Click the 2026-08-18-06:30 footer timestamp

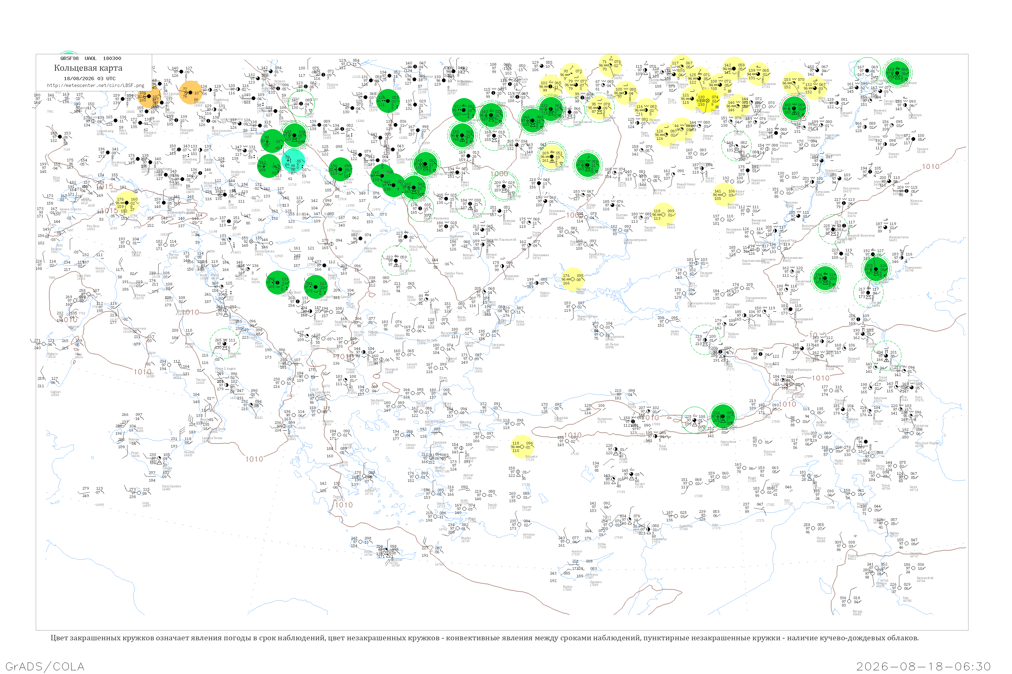(x=923, y=666)
